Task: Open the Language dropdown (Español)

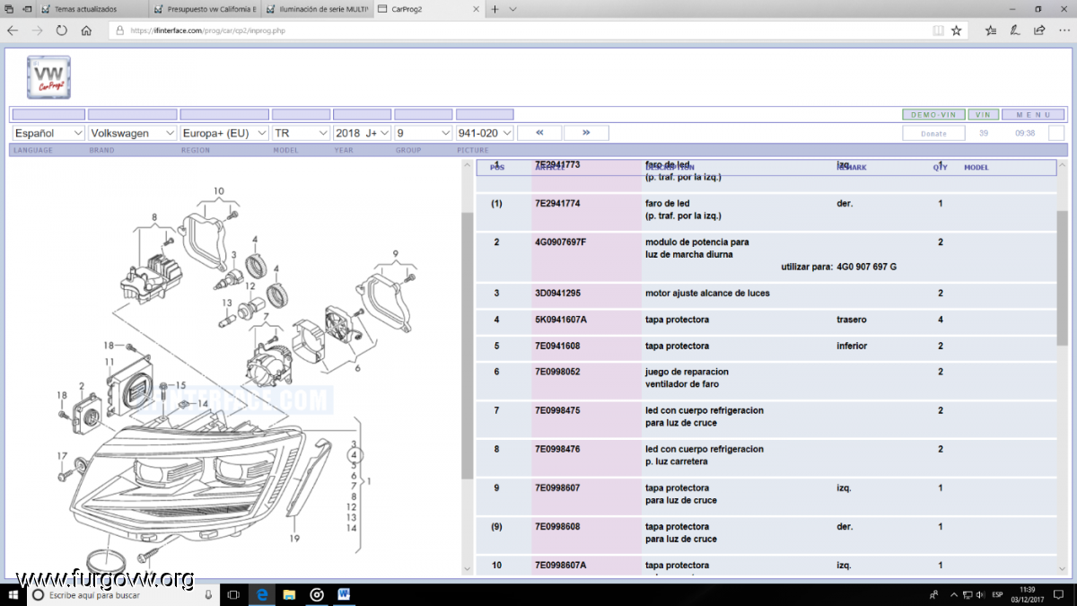Action: (x=49, y=133)
